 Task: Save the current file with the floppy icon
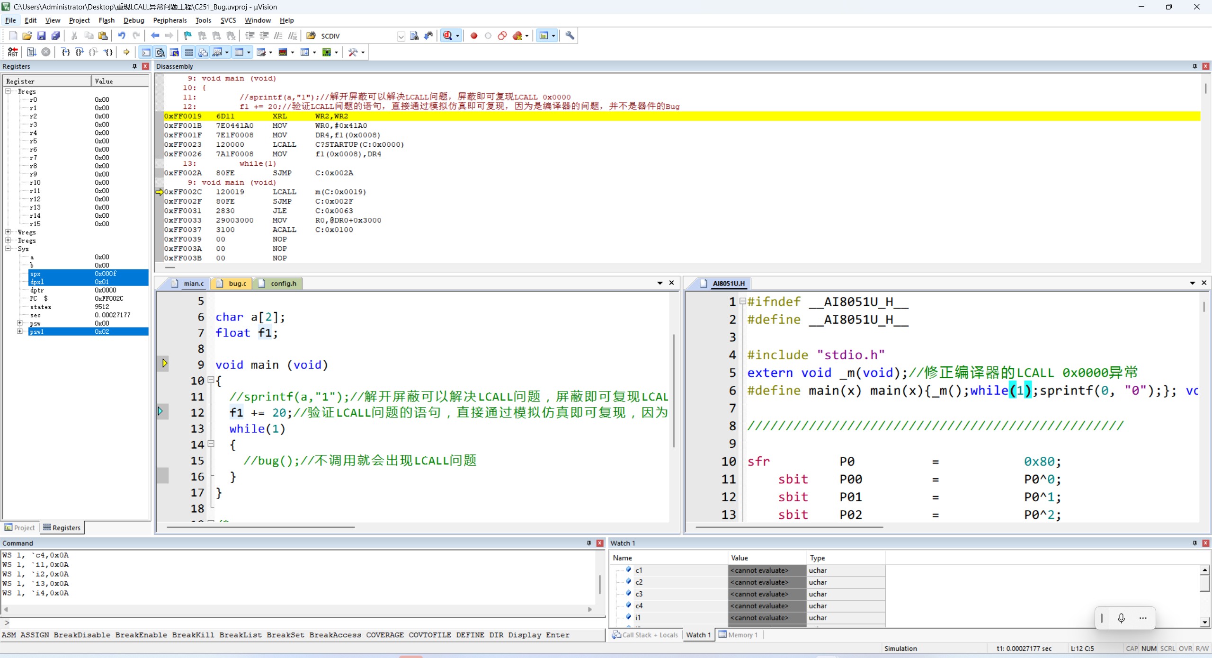point(41,36)
